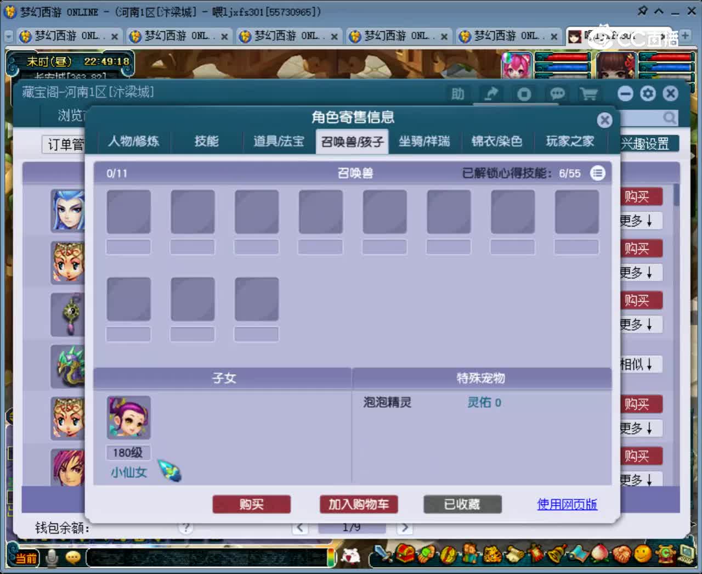
Task: Click the 助 help icon in 藏宝阁 header
Action: pyautogui.click(x=458, y=94)
